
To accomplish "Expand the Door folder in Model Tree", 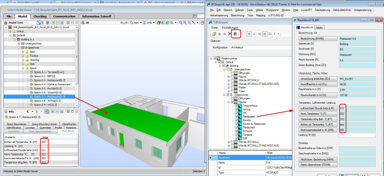I will (x=23, y=52).
